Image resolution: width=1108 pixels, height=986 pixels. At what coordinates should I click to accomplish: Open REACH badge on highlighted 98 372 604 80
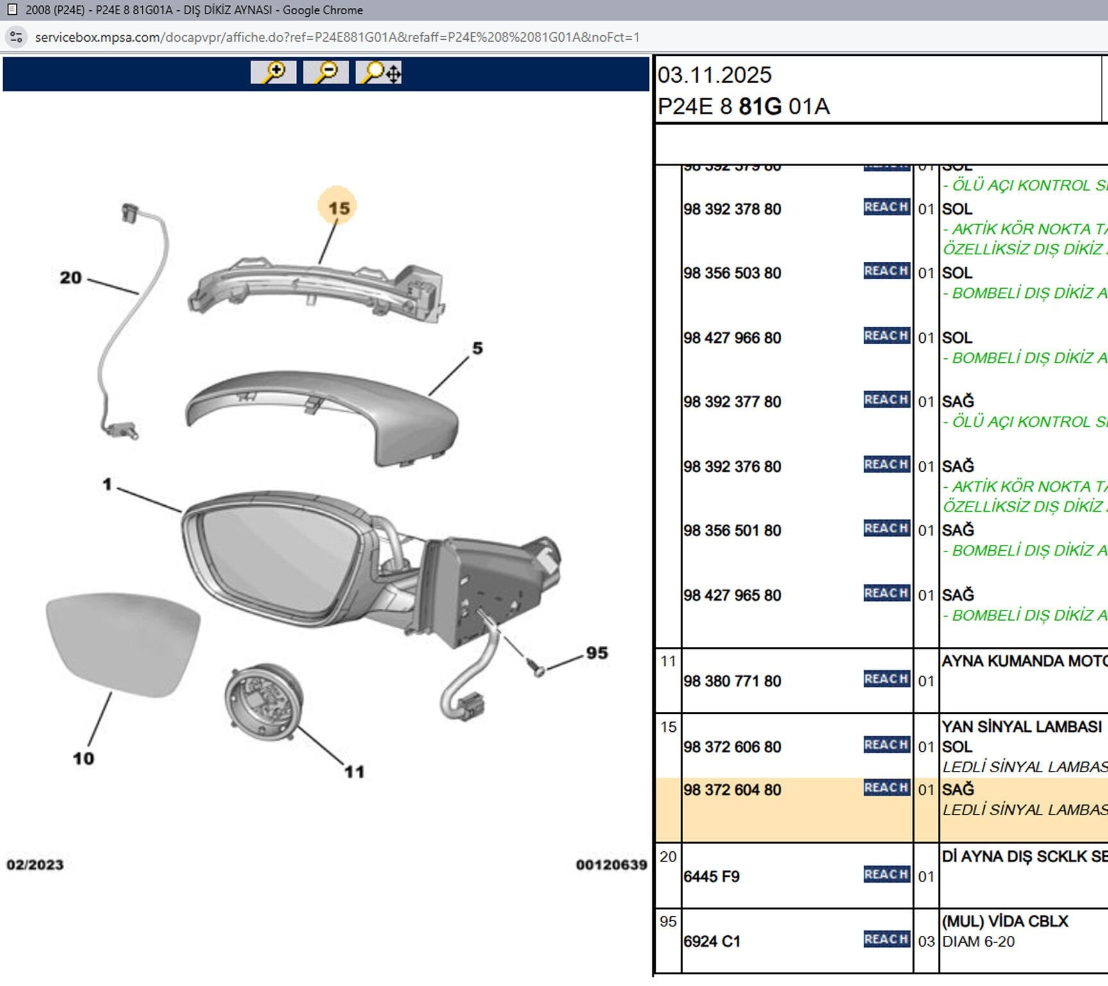tap(887, 788)
